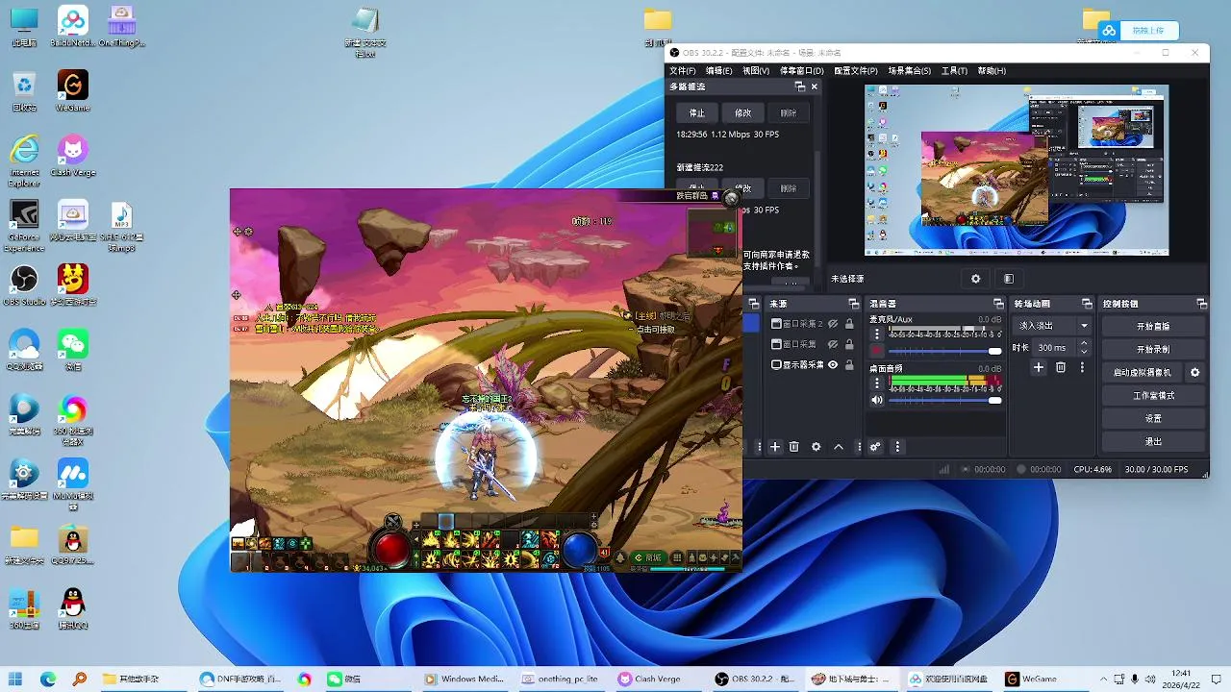The image size is (1231, 692).
Task: Open OBS Studio desktop shortcut
Action: point(24,285)
